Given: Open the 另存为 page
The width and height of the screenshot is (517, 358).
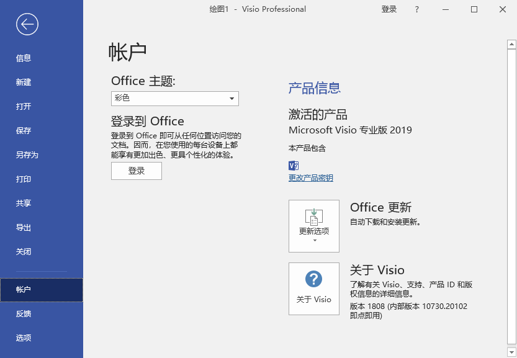Looking at the screenshot, I should point(27,155).
